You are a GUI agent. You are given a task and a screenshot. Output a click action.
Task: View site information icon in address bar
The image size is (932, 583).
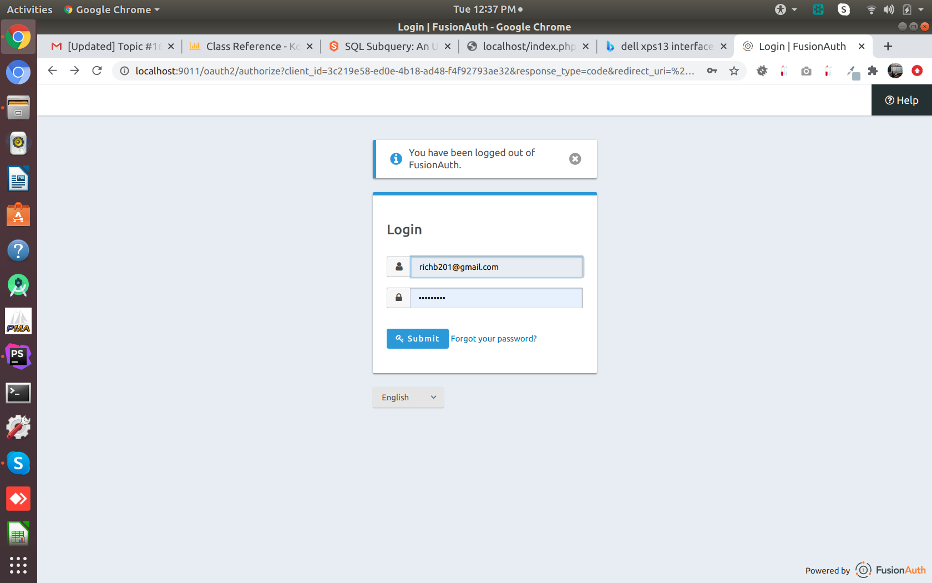tap(125, 71)
